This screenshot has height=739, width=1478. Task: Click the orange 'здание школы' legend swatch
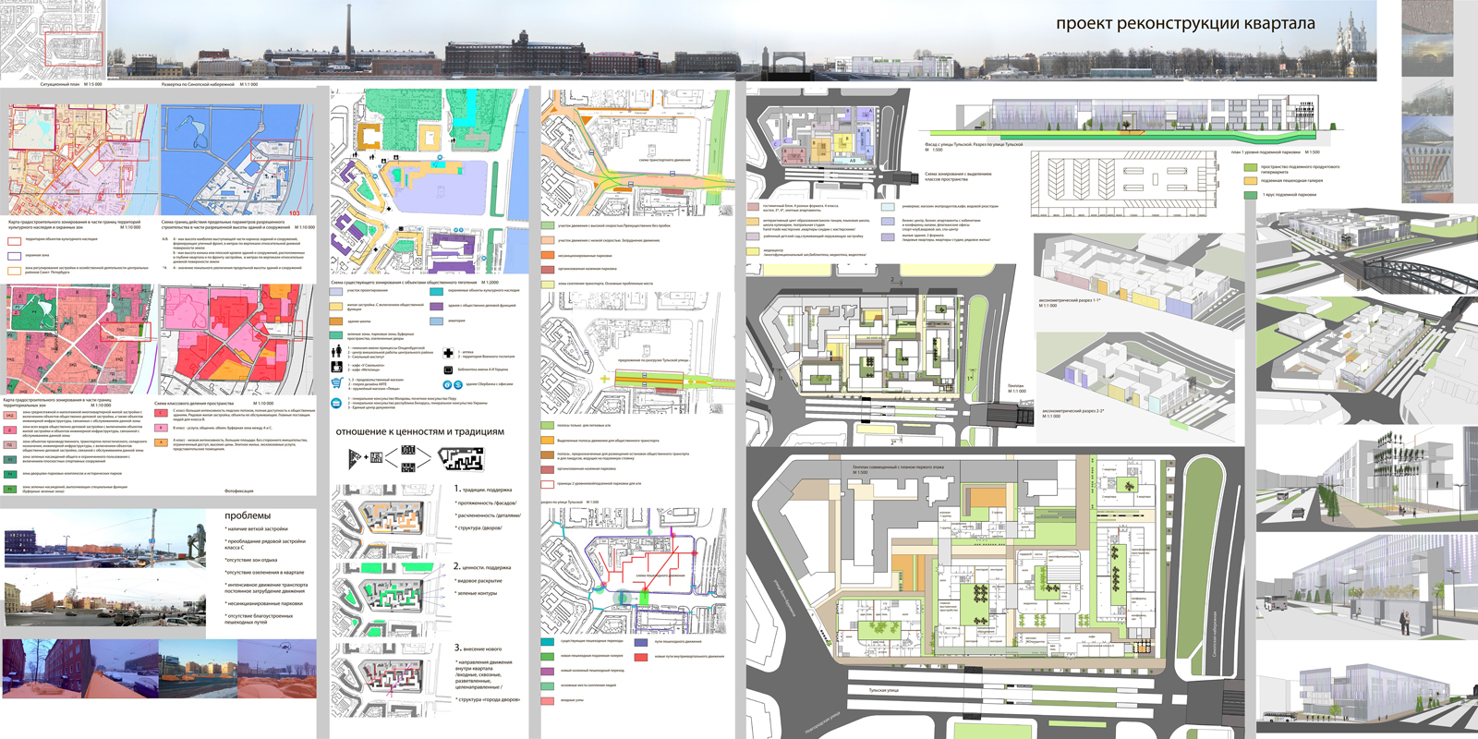tap(336, 321)
